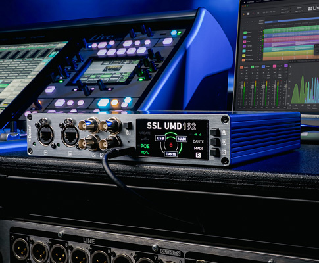Image resolution: width=319 pixels, height=263 pixels.
Task: Click the LINE label on the rack panel
Action: [89, 241]
